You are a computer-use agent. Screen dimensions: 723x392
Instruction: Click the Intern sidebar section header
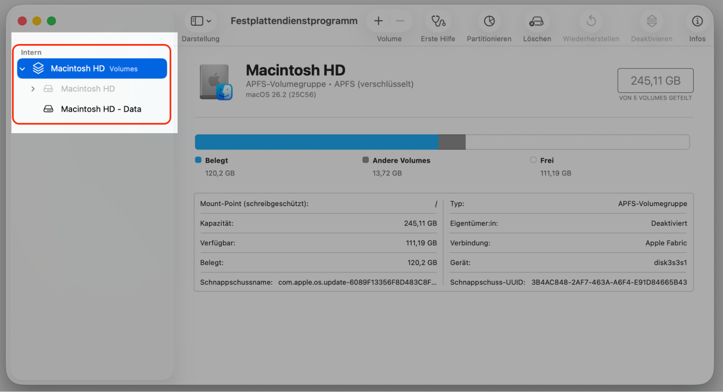click(31, 52)
